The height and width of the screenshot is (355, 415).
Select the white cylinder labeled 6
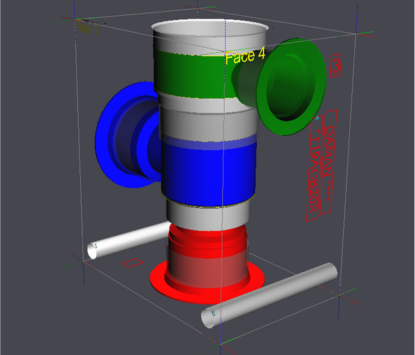(269, 295)
